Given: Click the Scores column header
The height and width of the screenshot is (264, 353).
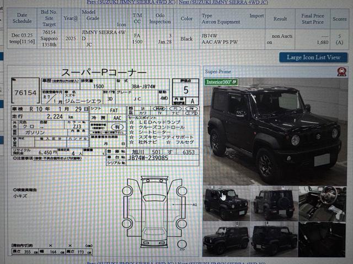Looking at the screenshot, I should [339, 19].
